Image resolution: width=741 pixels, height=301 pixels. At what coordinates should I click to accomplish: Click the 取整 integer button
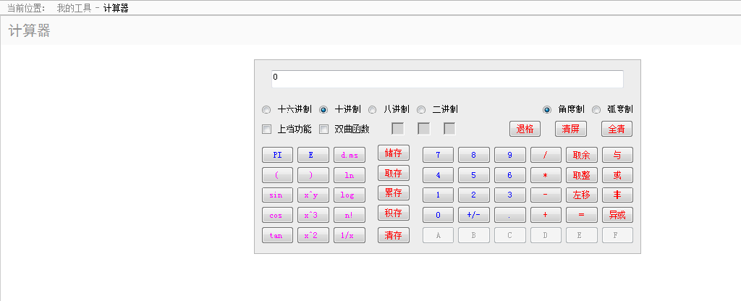581,175
